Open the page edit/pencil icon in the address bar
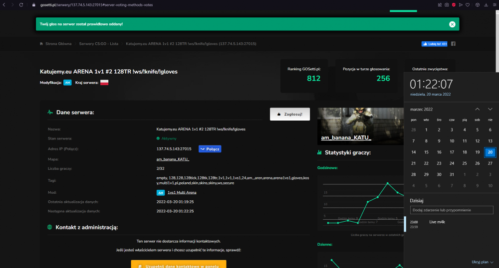The height and width of the screenshot is (268, 499). (x=440, y=5)
